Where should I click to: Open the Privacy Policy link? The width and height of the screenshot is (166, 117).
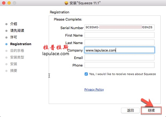94,89
